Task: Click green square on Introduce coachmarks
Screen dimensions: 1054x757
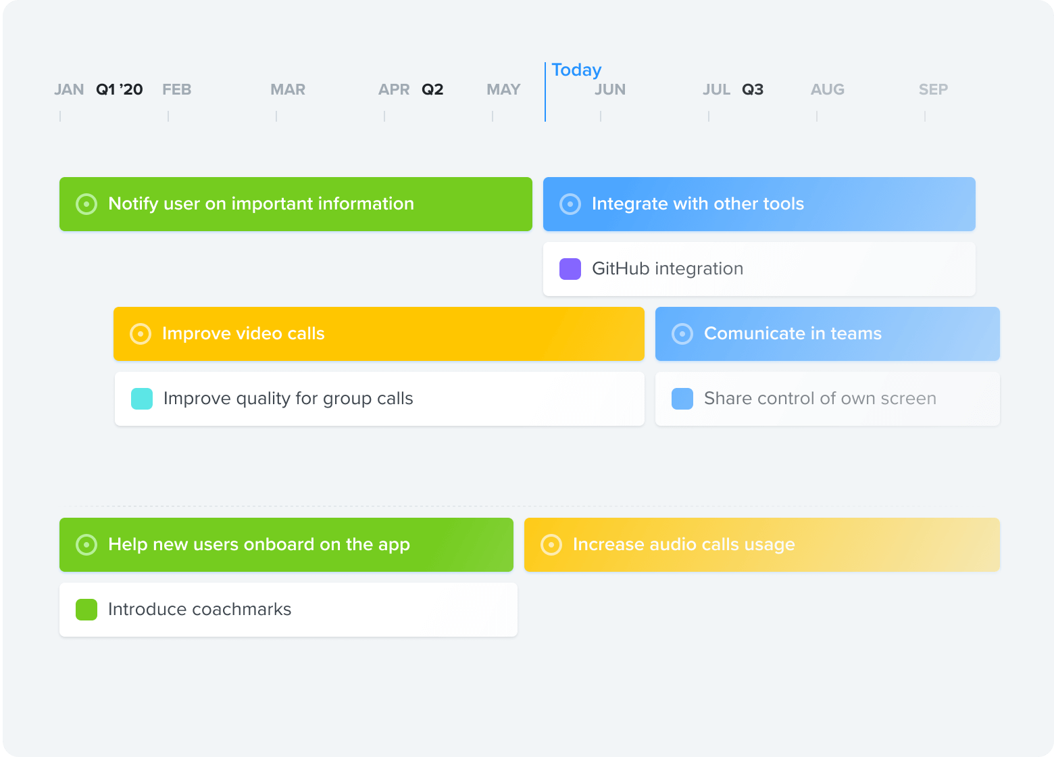Action: click(86, 610)
